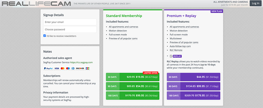Click the Maestro card icon
Image resolution: width=263 pixels, height=108 pixels.
click(68, 68)
